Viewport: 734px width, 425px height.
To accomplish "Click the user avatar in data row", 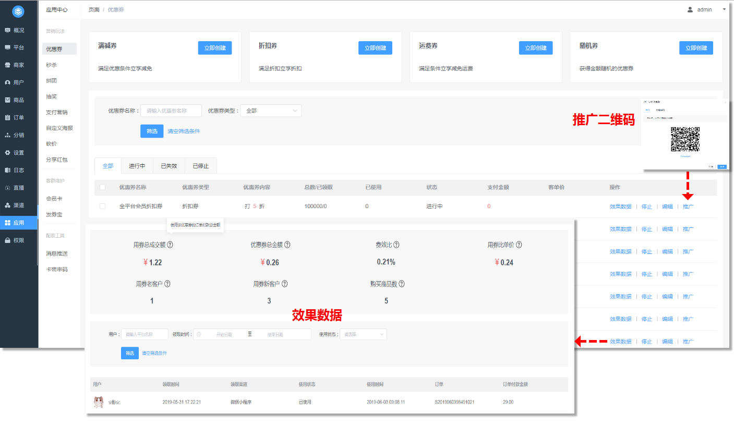I will coord(98,402).
